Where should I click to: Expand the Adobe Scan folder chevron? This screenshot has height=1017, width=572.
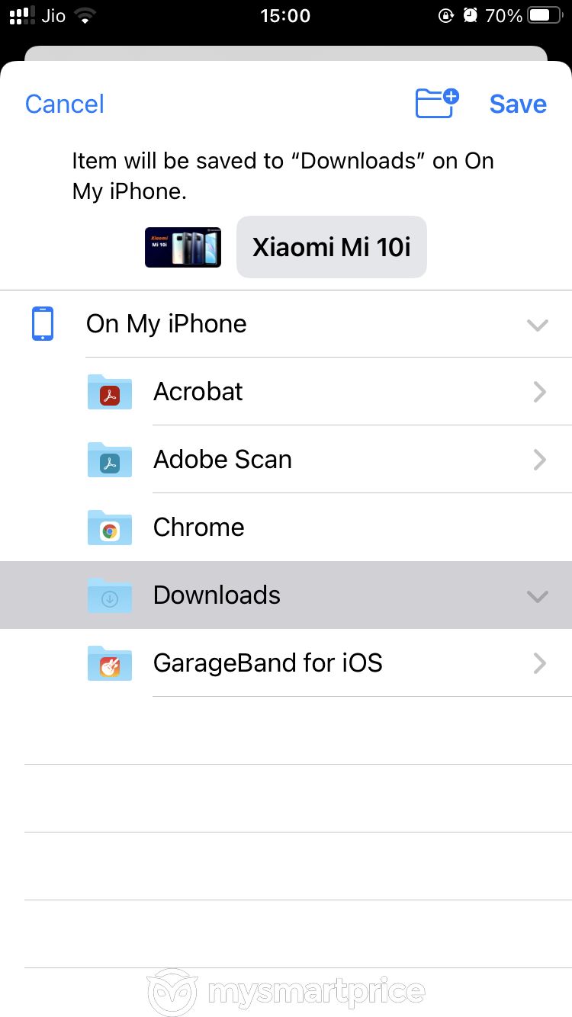pos(540,460)
